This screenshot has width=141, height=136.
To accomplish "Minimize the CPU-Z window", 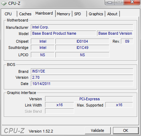I will (x=110, y=2).
